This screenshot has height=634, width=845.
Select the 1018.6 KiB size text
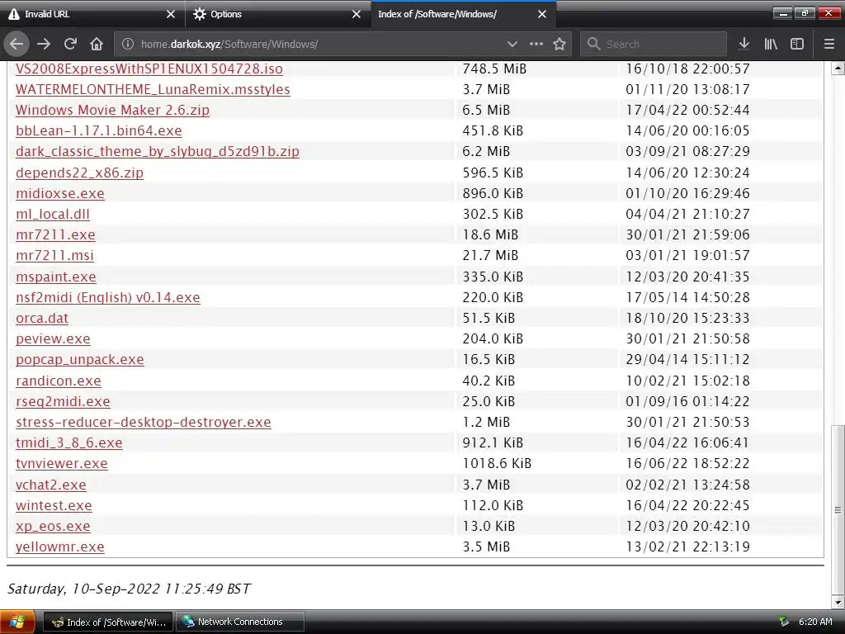(x=496, y=464)
